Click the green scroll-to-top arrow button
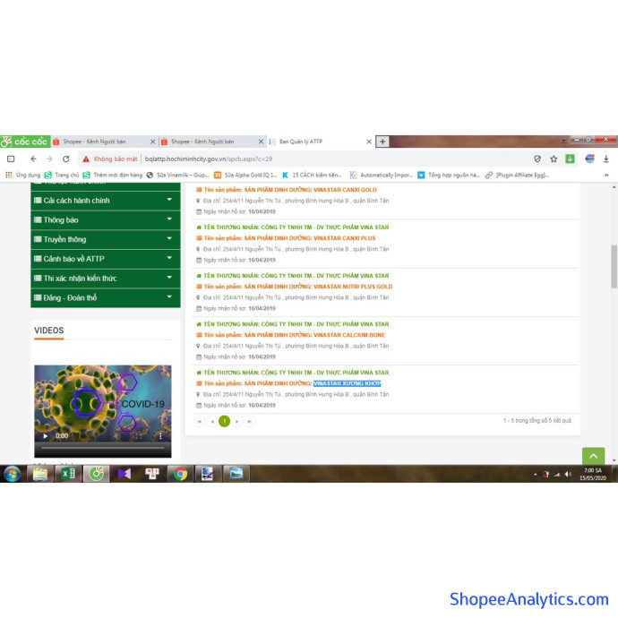 [x=593, y=457]
